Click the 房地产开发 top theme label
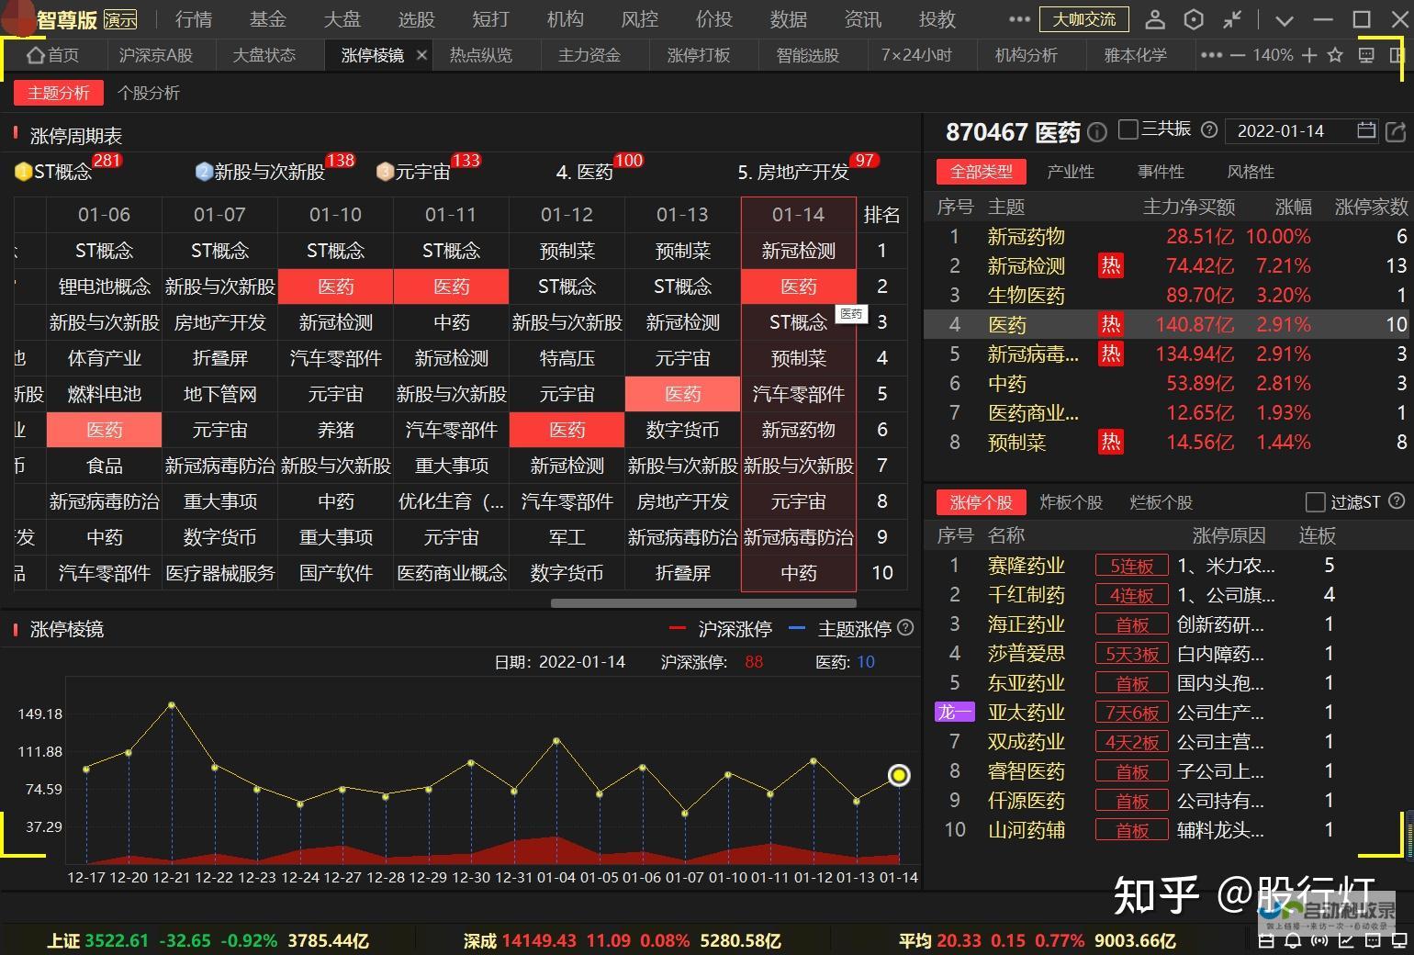 802,172
